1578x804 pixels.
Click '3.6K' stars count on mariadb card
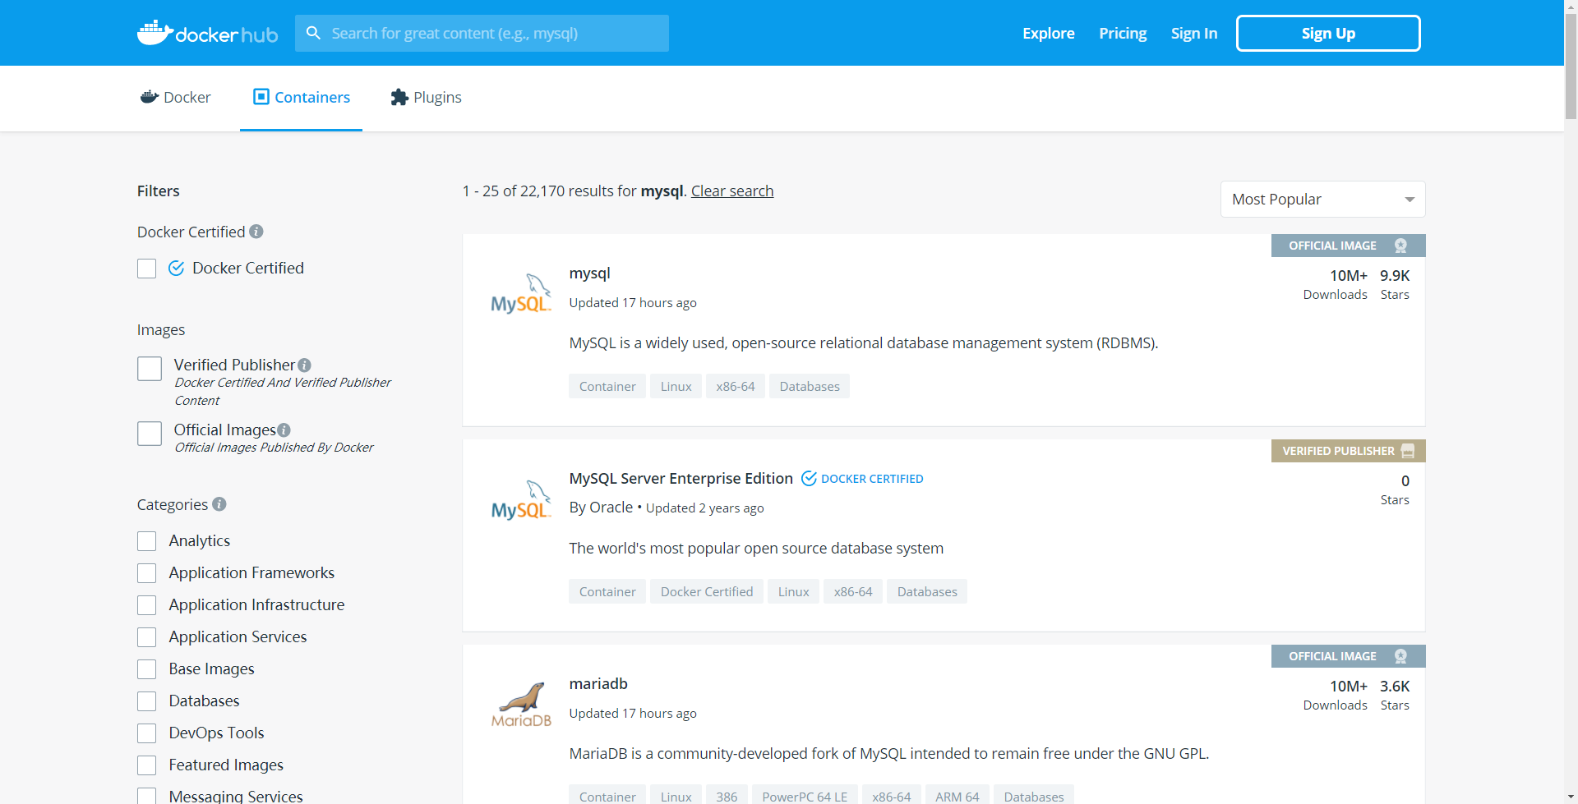[1395, 686]
